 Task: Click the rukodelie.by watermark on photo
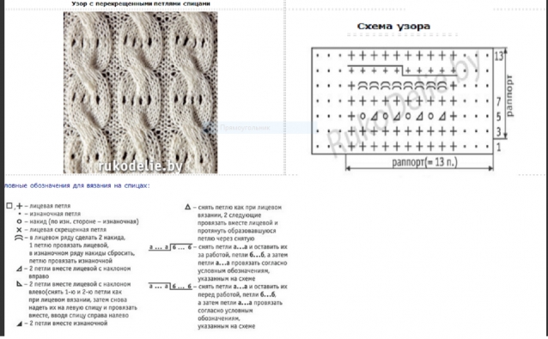[x=141, y=166]
